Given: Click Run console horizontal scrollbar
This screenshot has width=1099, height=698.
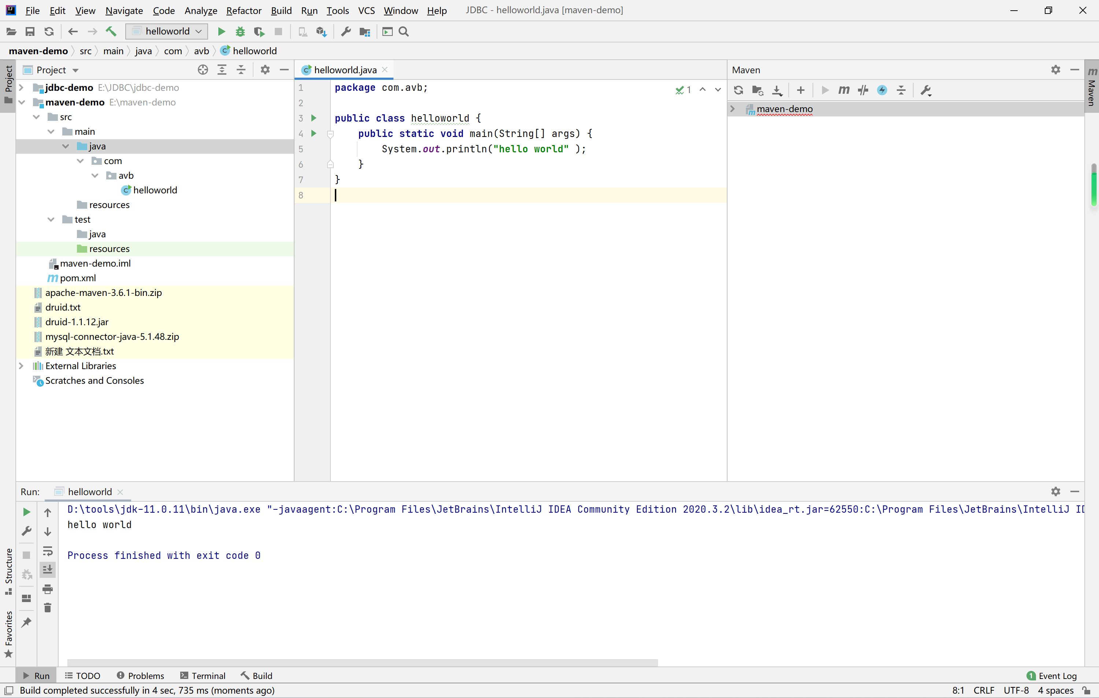Looking at the screenshot, I should coord(362,662).
